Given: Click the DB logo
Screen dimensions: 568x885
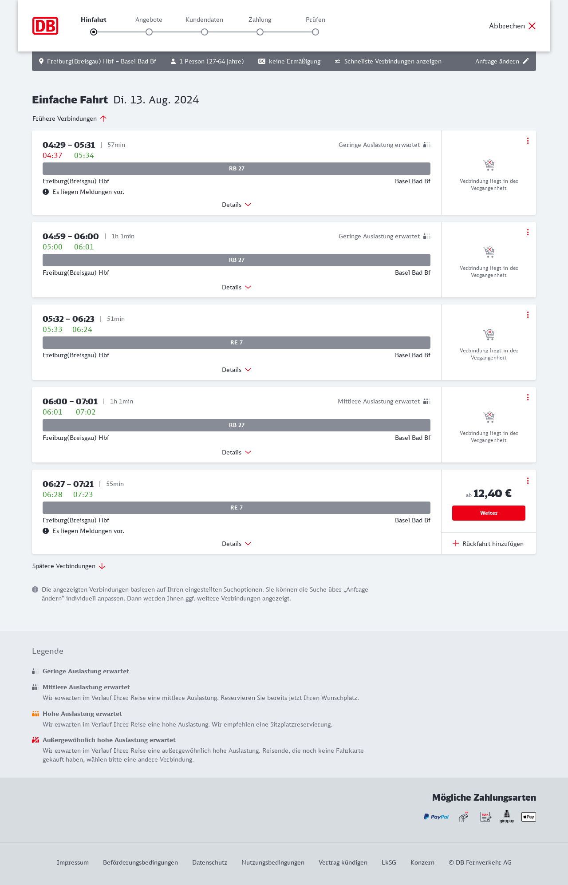Looking at the screenshot, I should pos(45,26).
